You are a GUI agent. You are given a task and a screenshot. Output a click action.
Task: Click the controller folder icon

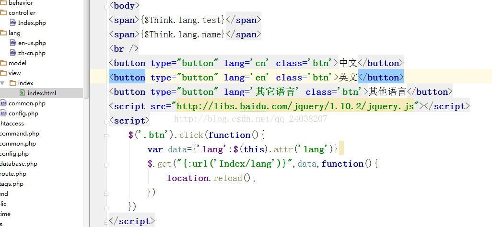(x=3, y=13)
